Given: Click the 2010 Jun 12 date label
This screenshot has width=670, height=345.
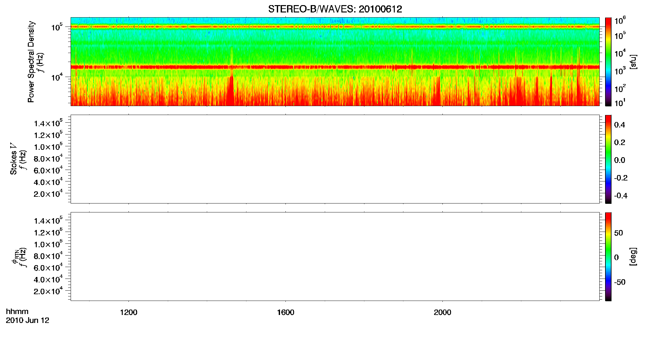Looking at the screenshot, I should click(27, 320).
